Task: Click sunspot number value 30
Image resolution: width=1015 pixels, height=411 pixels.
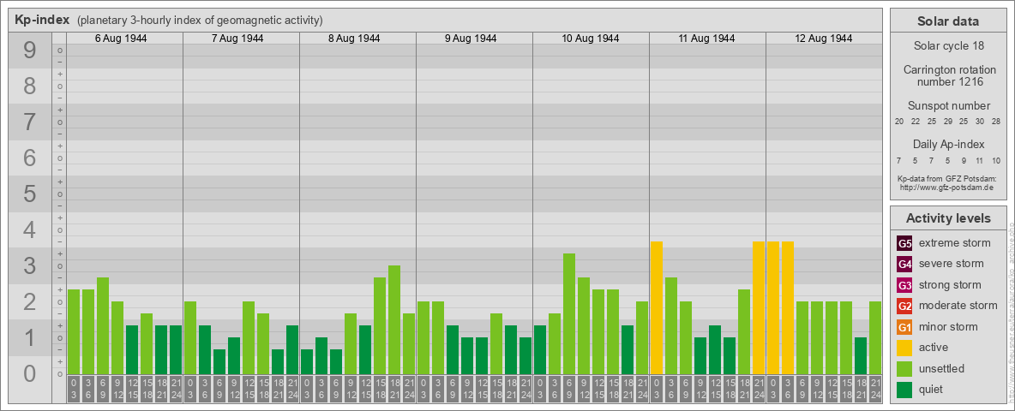Action: [x=980, y=122]
